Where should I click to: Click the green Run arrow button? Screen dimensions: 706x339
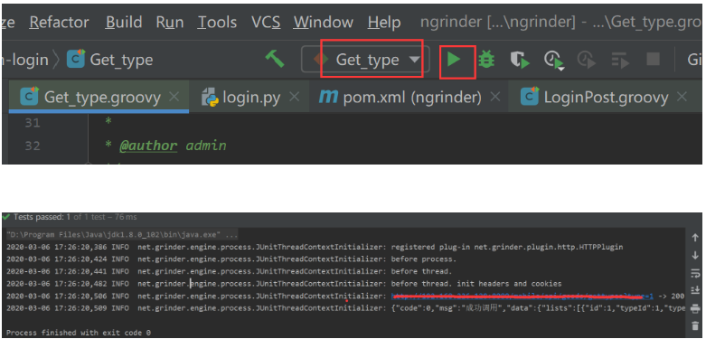click(x=454, y=59)
